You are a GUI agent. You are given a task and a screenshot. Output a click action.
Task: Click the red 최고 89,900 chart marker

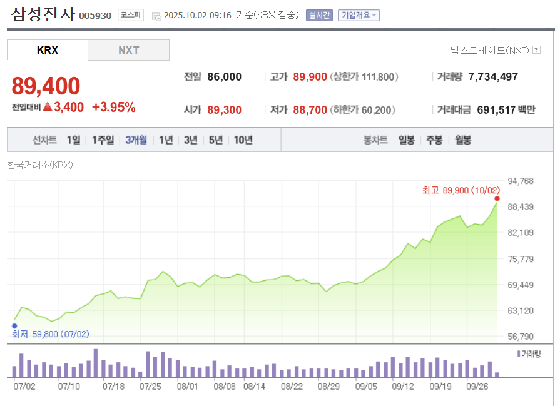click(x=497, y=198)
